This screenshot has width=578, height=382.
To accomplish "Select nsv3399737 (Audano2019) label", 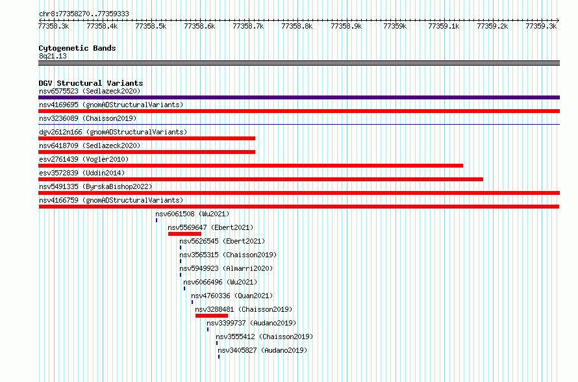I will click(251, 323).
